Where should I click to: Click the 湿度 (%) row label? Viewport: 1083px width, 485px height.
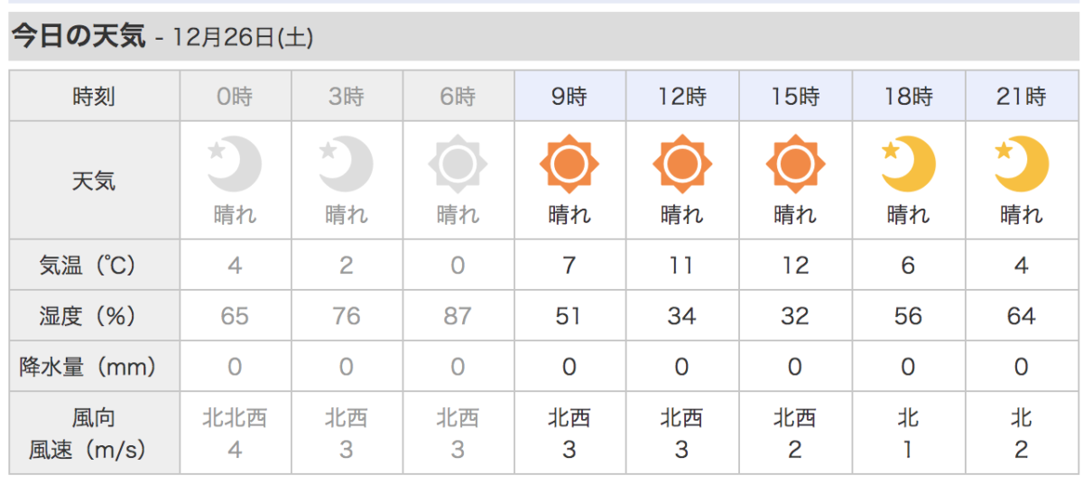94,316
